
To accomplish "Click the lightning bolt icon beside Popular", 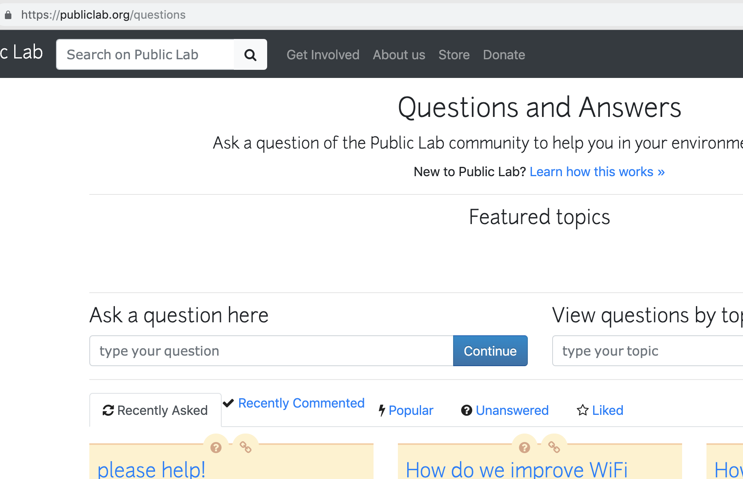I will click(x=382, y=410).
